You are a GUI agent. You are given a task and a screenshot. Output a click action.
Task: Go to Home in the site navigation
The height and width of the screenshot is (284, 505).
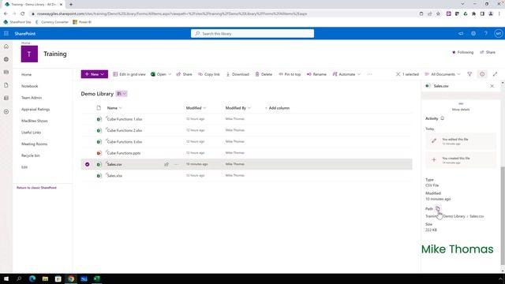26,74
